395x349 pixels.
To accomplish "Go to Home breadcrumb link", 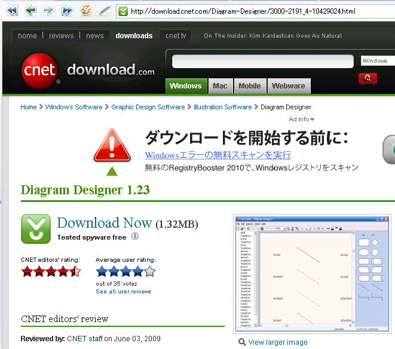I will tap(29, 107).
